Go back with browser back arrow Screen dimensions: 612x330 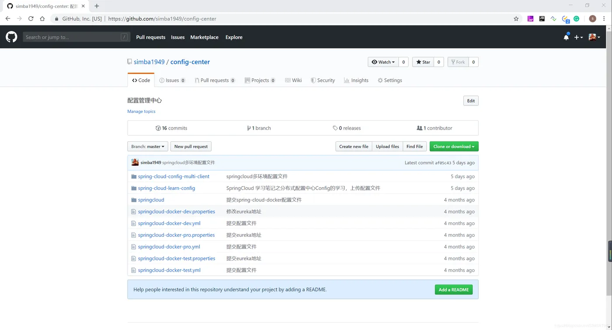click(8, 19)
